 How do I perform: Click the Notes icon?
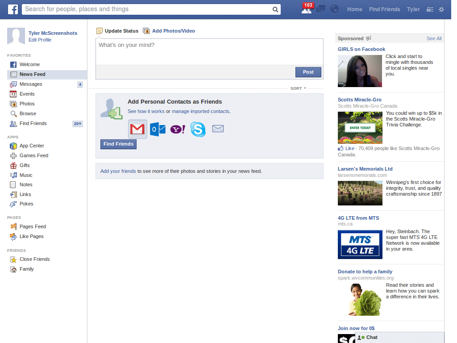pyautogui.click(x=13, y=184)
